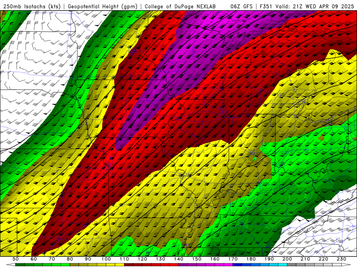Screen dimensions: 357x267
Task: Choose the 200 color scale number
Action: pyautogui.click(x=287, y=259)
